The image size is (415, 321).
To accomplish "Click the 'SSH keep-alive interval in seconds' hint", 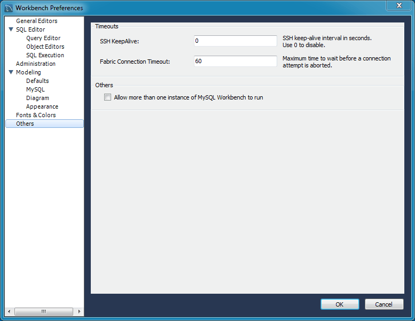I will [327, 42].
